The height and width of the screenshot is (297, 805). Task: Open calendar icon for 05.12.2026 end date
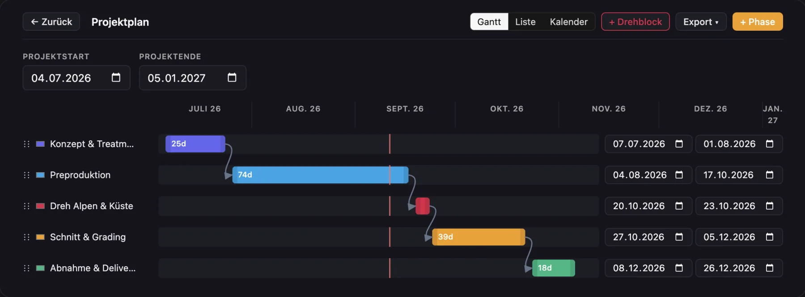pos(769,237)
